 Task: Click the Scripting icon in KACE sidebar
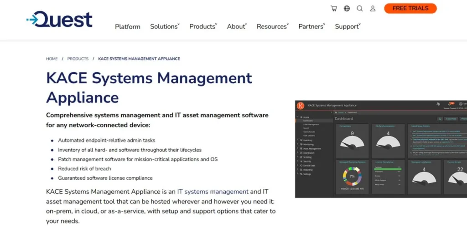pyautogui.click(x=301, y=157)
